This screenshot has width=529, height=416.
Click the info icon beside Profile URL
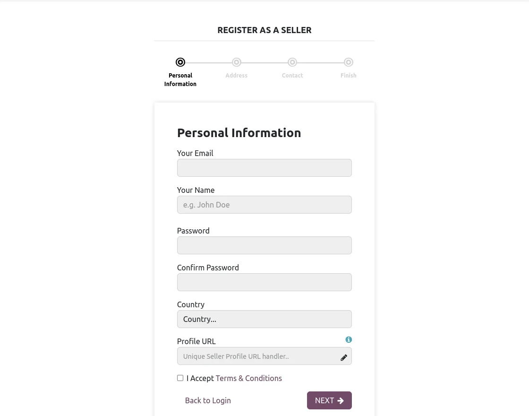(x=349, y=339)
